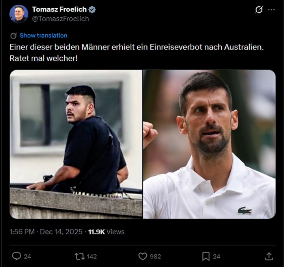
Task: Open the profile avatar picture
Action: tap(19, 14)
